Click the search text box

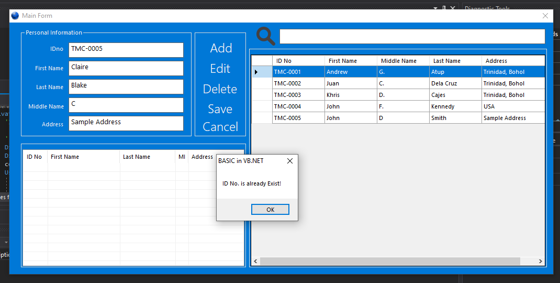[412, 37]
